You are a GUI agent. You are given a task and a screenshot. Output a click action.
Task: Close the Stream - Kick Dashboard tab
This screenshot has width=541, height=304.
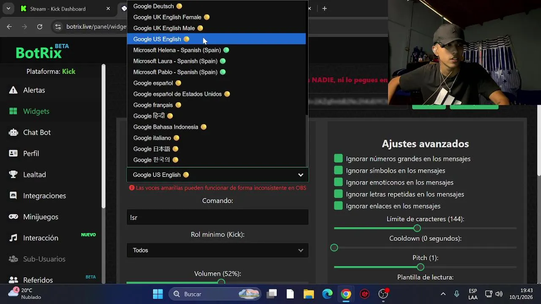(x=108, y=8)
